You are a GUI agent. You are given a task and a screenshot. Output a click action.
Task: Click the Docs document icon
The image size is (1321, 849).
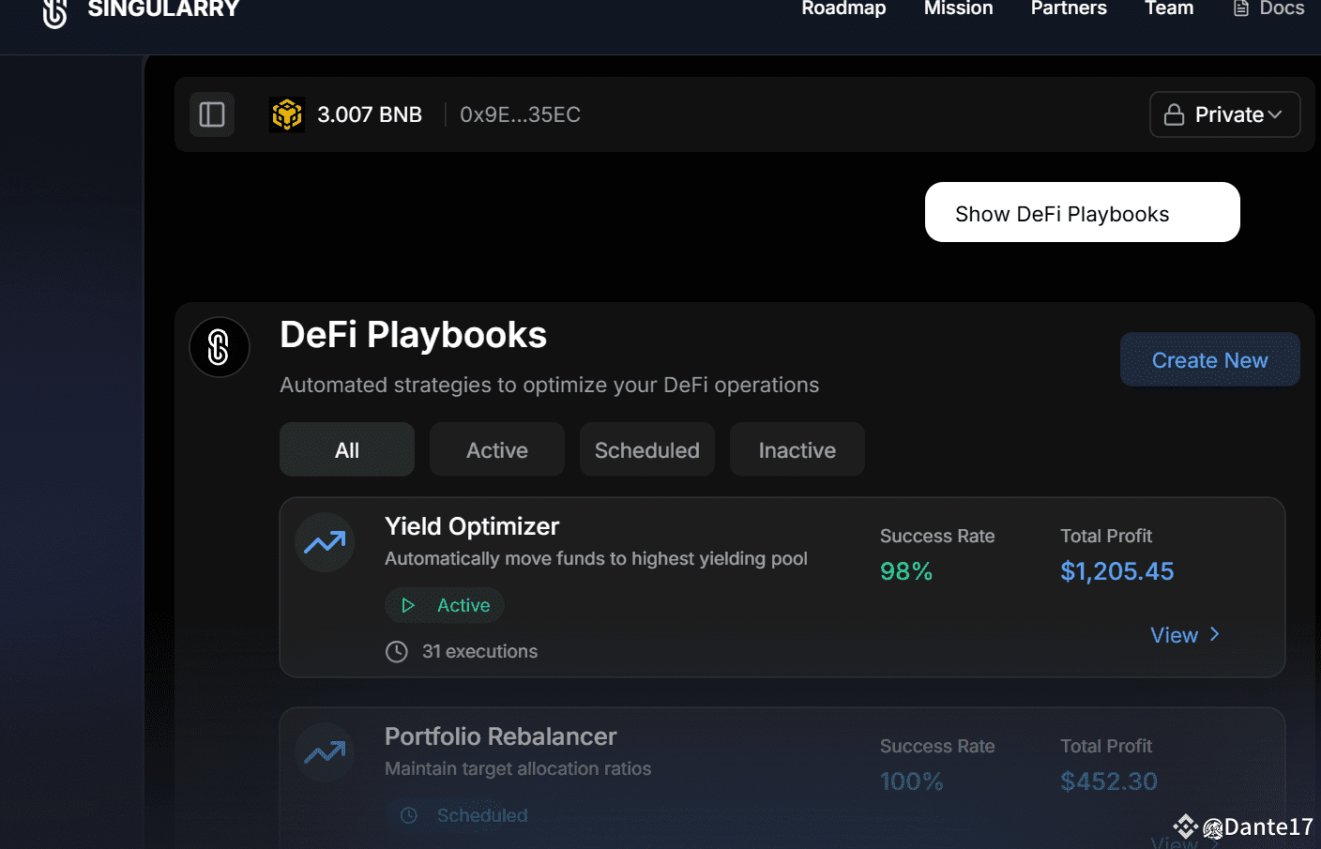[x=1241, y=8]
